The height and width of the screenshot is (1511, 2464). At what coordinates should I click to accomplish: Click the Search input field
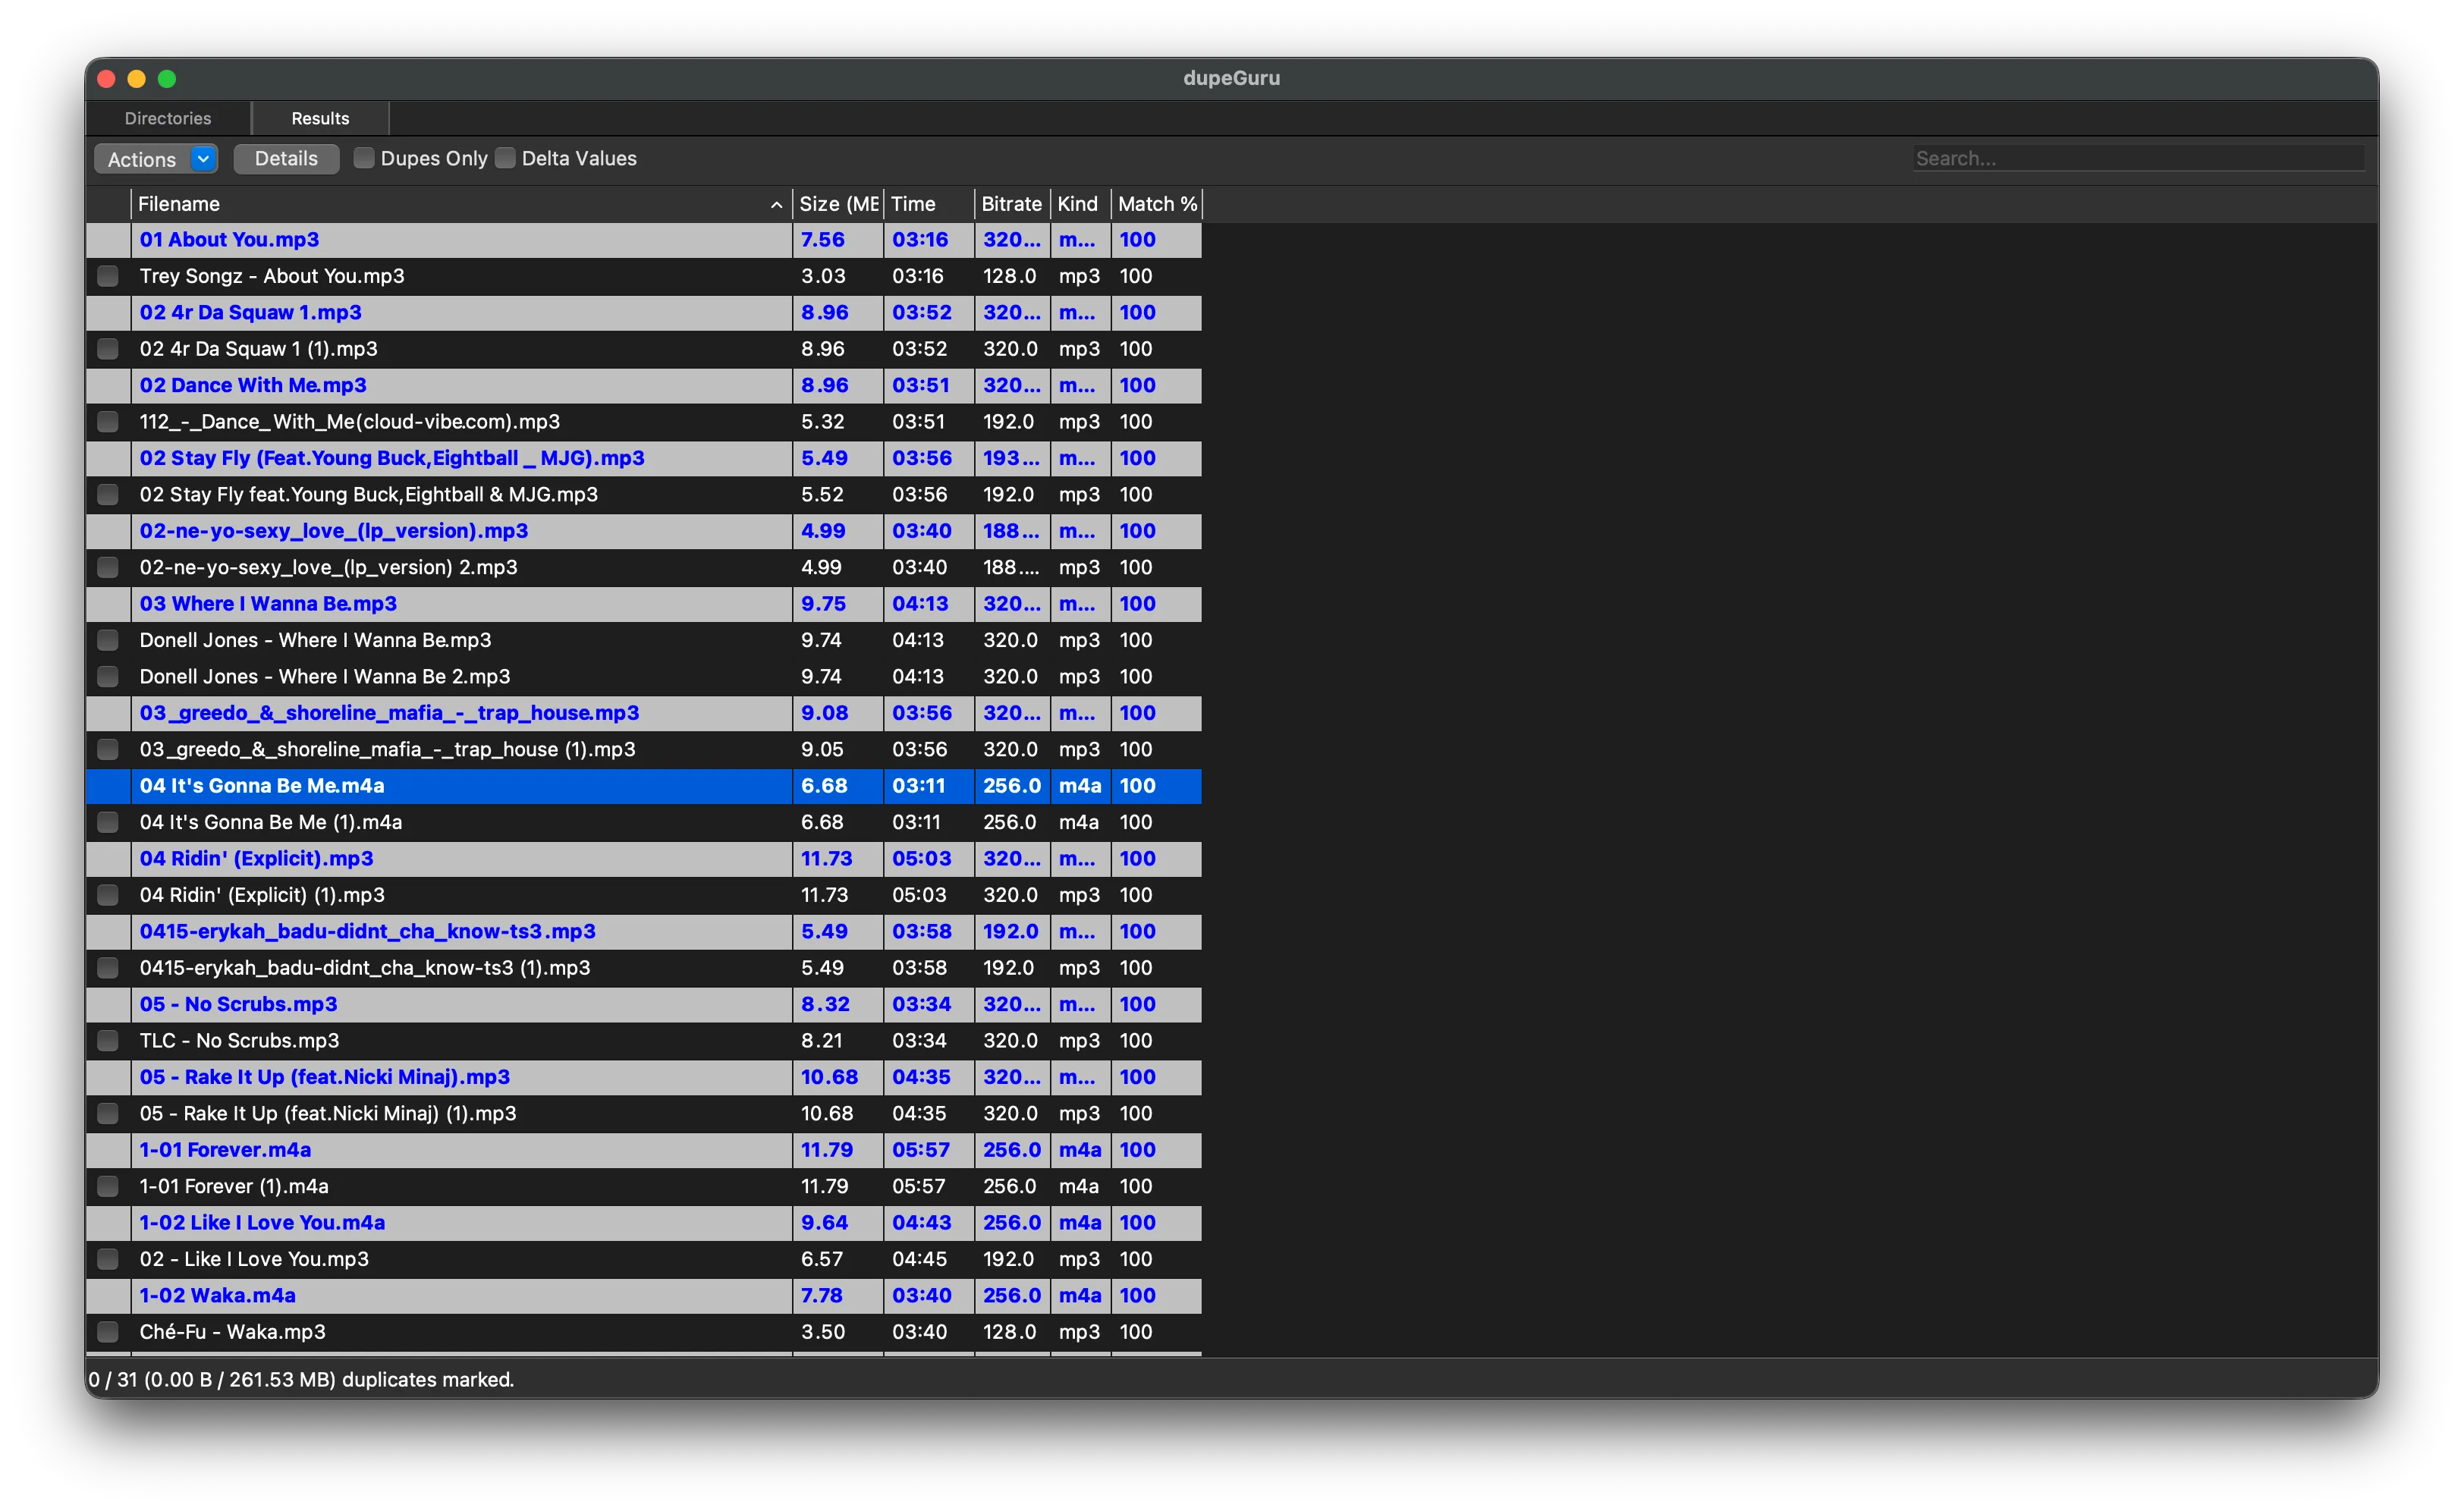(2138, 158)
